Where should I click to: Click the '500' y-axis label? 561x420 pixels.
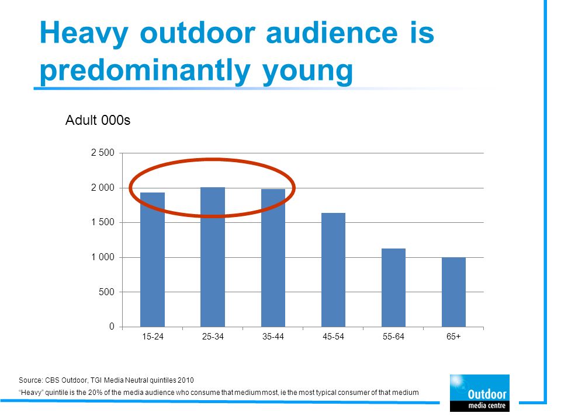pos(106,292)
